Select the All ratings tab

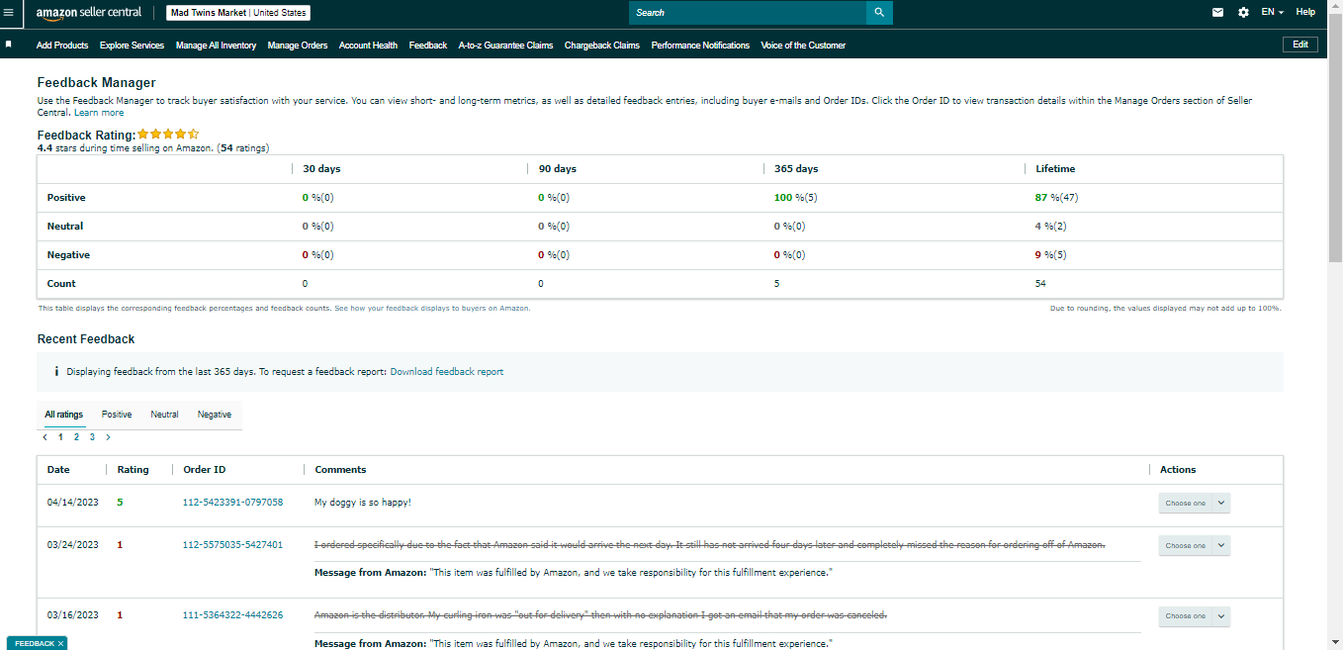click(64, 415)
